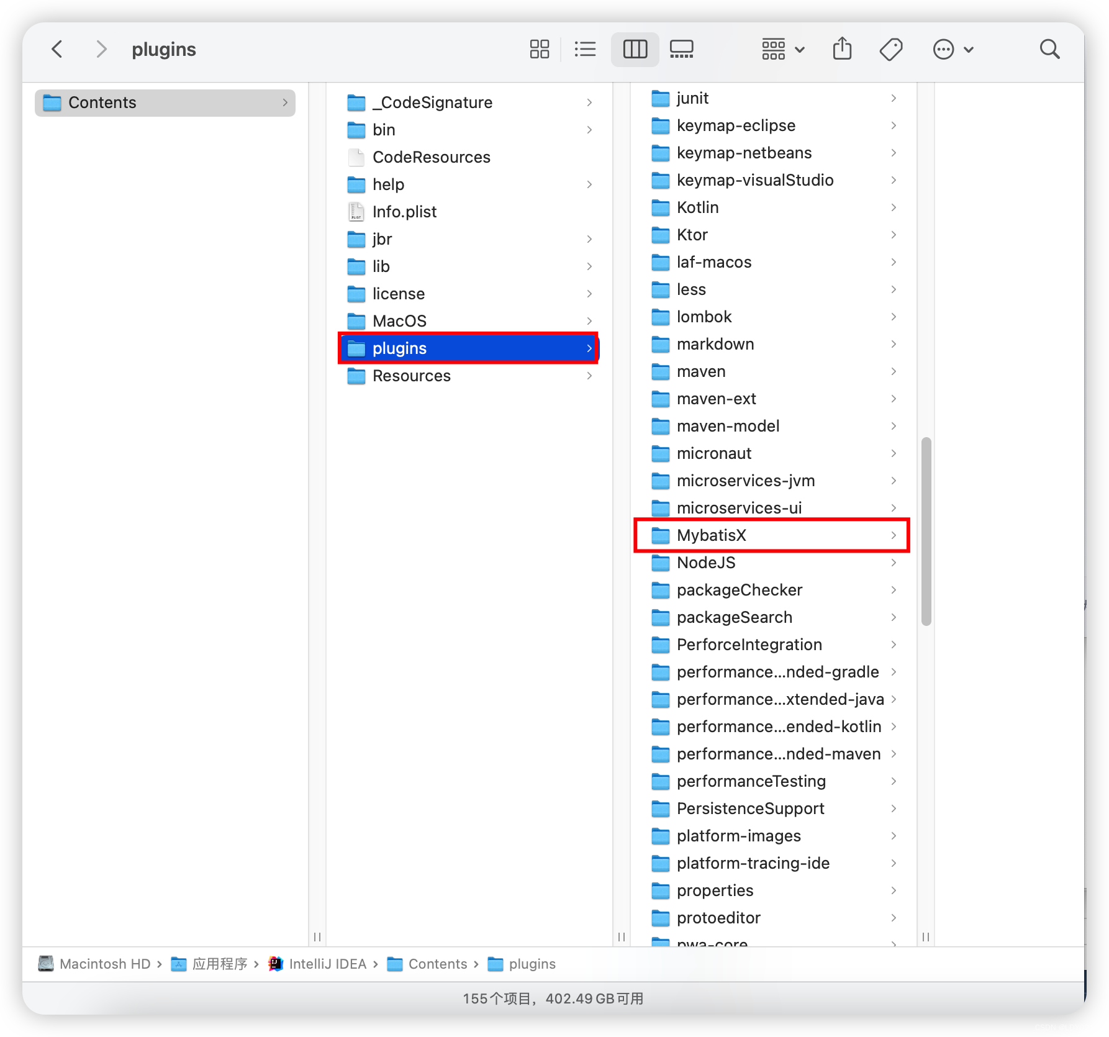Open the protoeditor folder
The image size is (1109, 1037).
click(774, 918)
